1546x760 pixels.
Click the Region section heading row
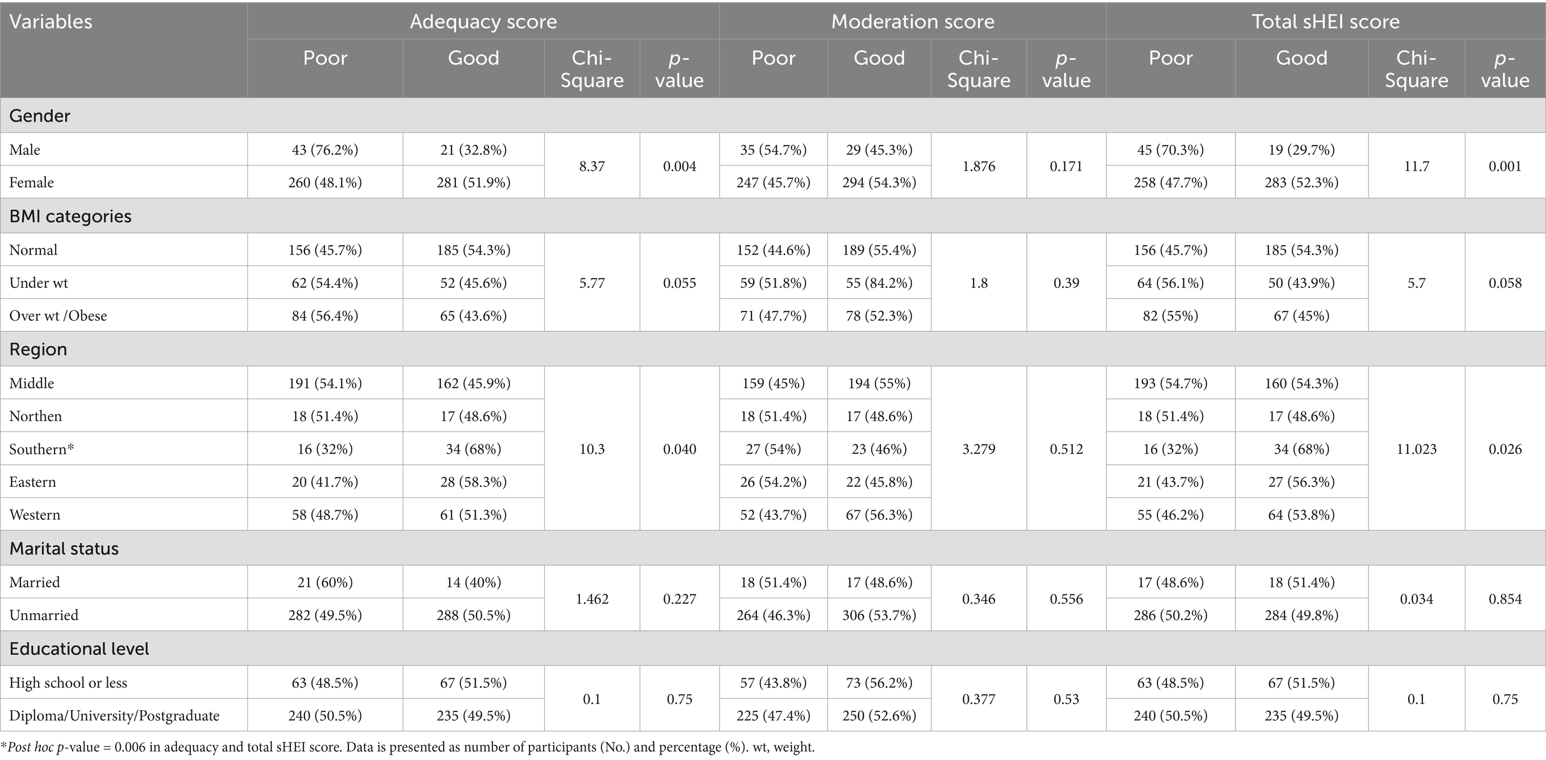38,349
